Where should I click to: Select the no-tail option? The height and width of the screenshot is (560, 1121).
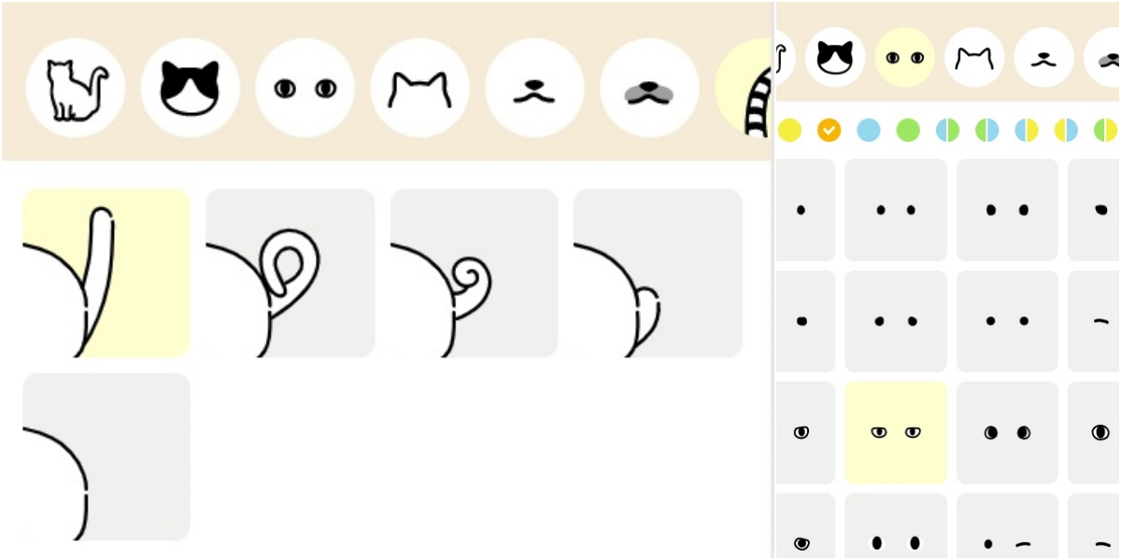click(106, 456)
